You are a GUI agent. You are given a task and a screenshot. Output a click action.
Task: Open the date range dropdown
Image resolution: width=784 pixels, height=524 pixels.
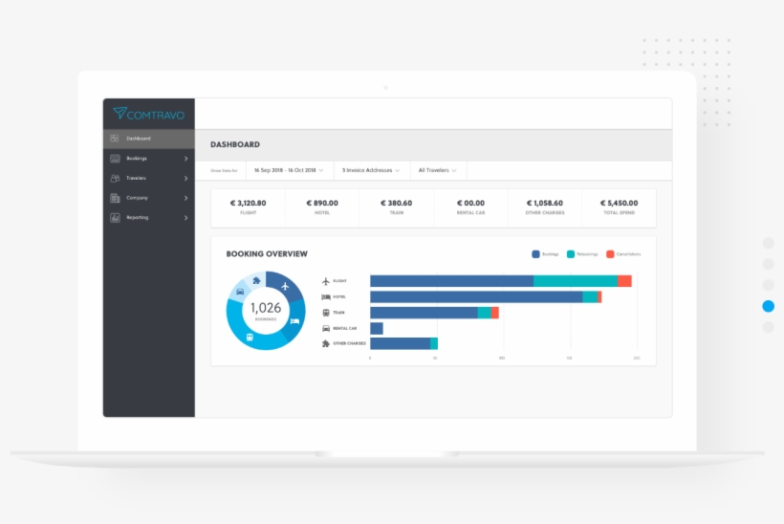[288, 170]
